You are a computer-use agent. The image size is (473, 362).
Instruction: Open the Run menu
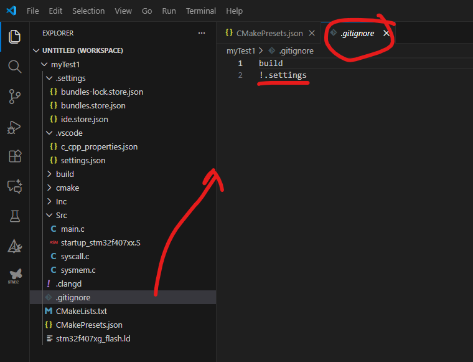(169, 11)
